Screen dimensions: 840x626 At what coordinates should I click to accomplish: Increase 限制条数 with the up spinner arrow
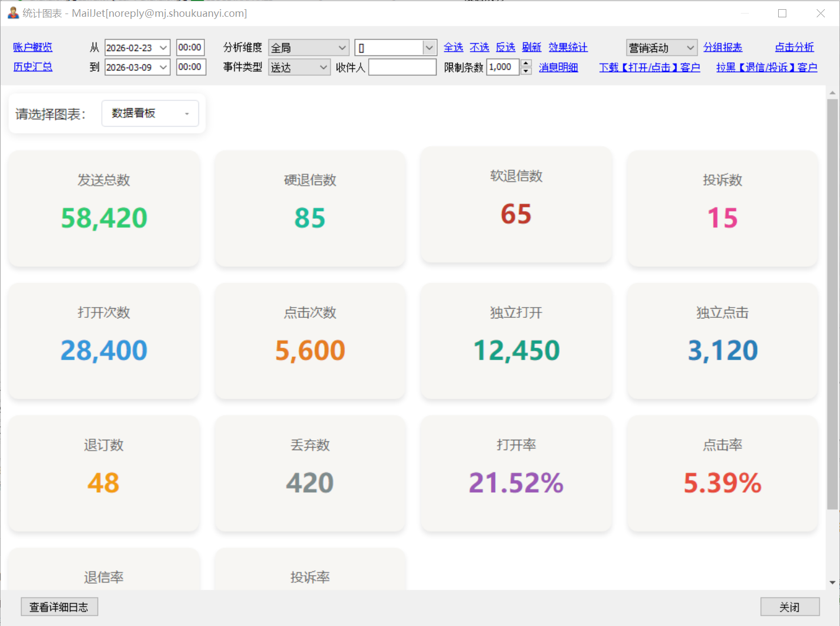point(525,63)
